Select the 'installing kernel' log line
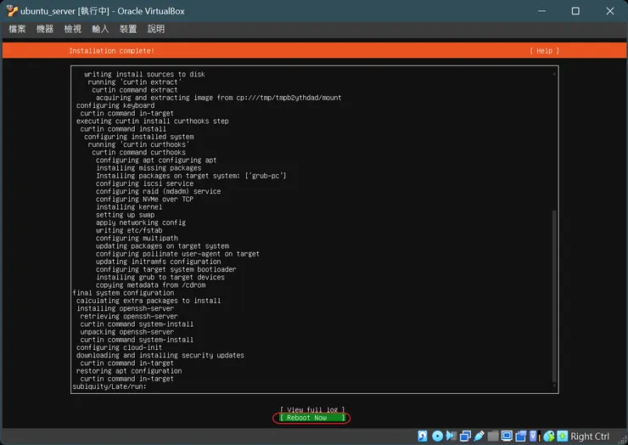The height and width of the screenshot is (445, 628). (129, 207)
